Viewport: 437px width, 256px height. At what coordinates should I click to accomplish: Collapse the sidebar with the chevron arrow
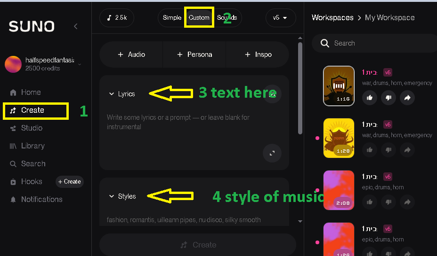[x=75, y=26]
